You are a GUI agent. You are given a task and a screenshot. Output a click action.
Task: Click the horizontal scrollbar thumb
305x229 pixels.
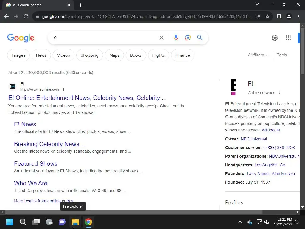pyautogui.click(x=133, y=212)
